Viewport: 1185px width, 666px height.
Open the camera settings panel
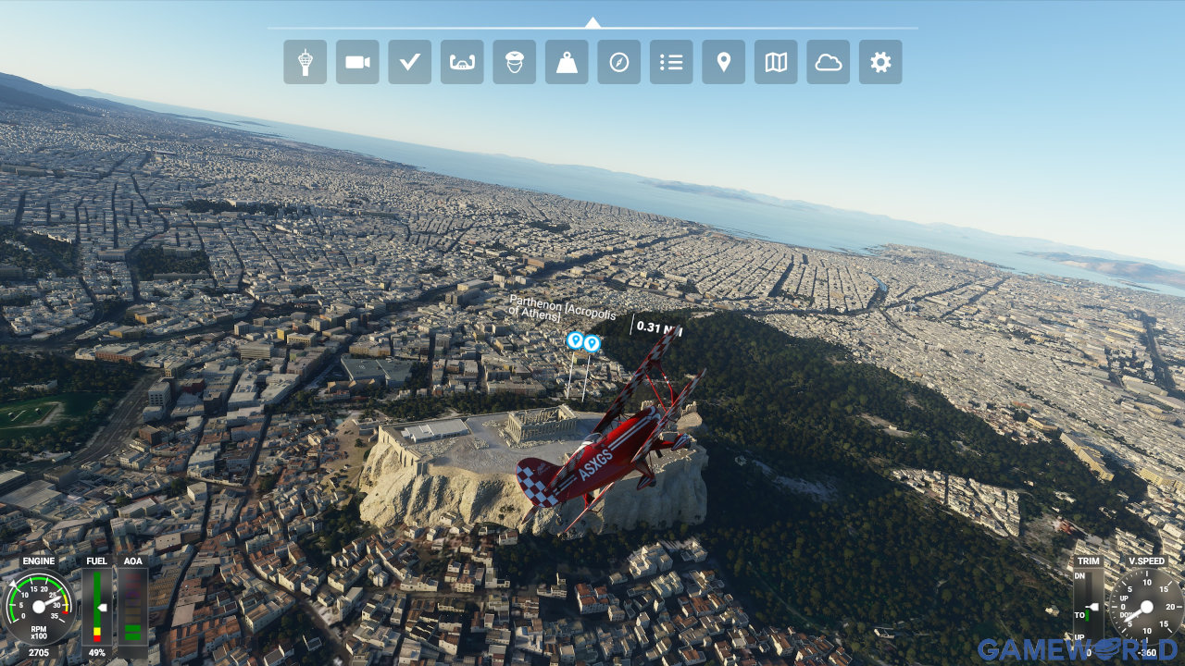coord(357,62)
